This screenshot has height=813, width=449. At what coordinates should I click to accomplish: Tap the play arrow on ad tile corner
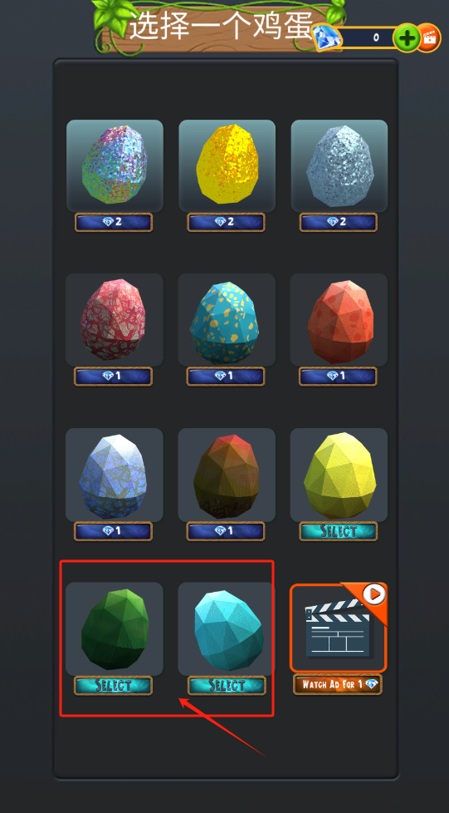click(374, 594)
